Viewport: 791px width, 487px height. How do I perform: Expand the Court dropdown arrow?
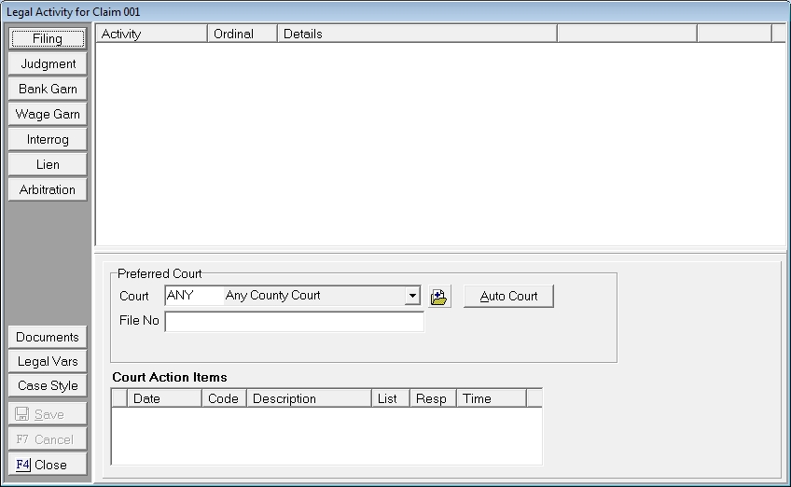pyautogui.click(x=412, y=297)
